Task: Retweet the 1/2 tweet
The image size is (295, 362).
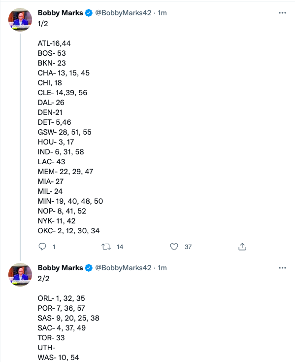Action: click(106, 247)
